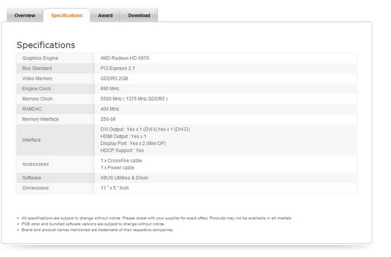391x257 pixels.
Task: Click the Graphics Engine label
Action: (x=40, y=58)
